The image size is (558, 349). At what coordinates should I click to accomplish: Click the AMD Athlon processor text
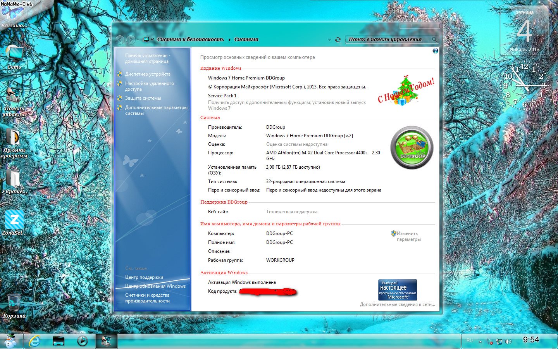[x=323, y=155]
